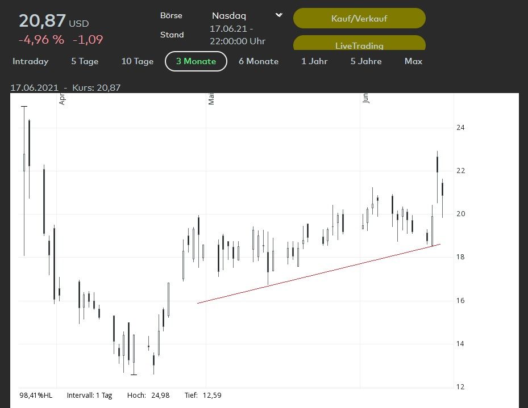Click the Intervall: 1 Tag label
Screen dimensions: 528x408
tap(90, 395)
